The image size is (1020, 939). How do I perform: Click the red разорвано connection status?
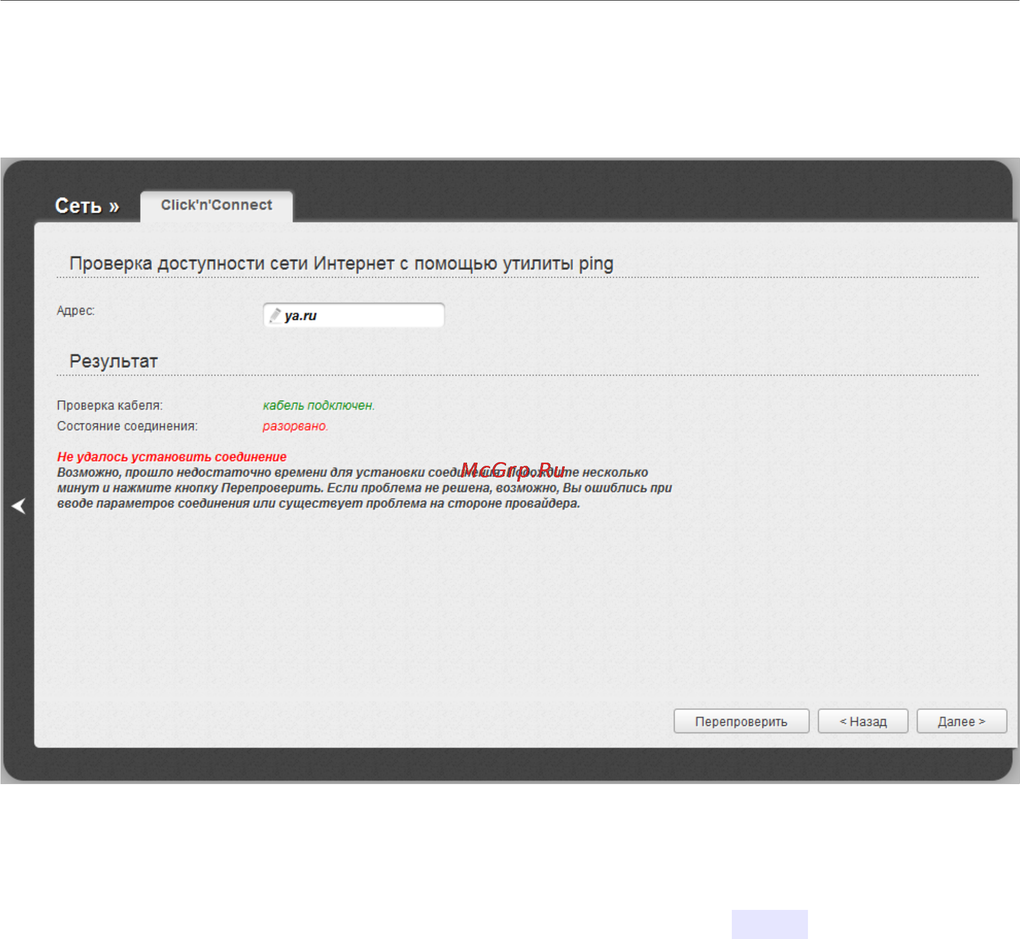point(296,426)
